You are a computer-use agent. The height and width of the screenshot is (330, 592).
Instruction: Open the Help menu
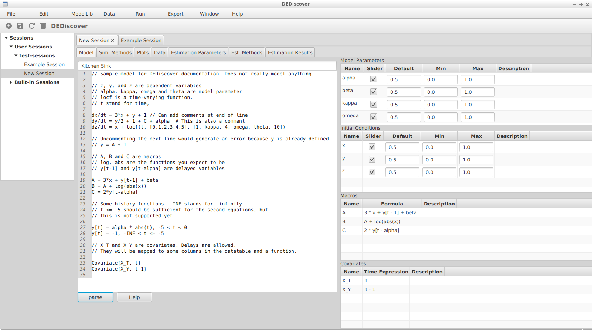(237, 14)
